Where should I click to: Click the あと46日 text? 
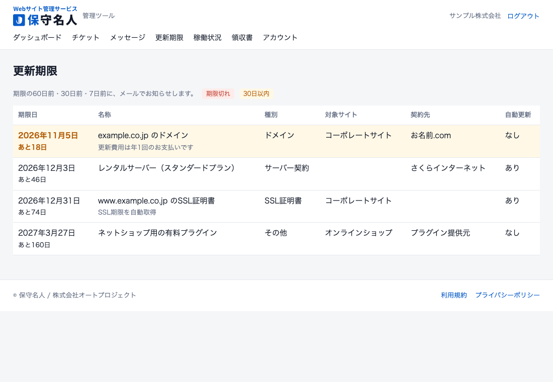click(32, 179)
